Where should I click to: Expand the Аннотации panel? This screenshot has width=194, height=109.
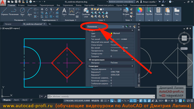pos(70,20)
